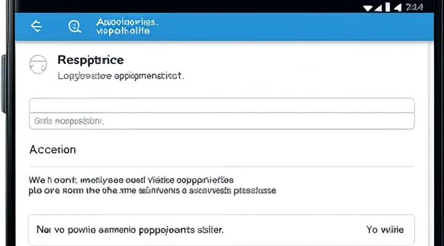This screenshot has height=246, width=444.
Task: Tap the second line of description paragraph
Action: click(x=152, y=191)
